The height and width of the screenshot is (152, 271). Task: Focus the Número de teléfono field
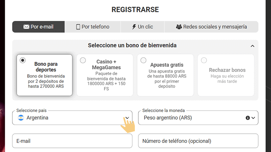[198, 141]
